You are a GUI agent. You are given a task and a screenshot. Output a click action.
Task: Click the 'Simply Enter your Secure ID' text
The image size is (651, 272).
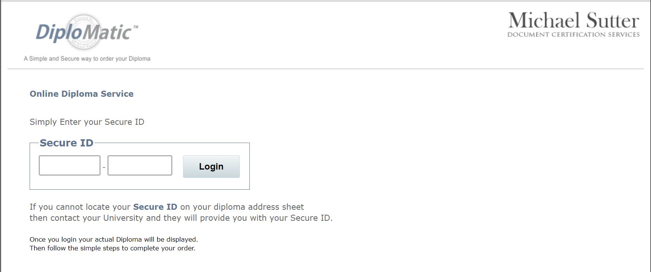coord(87,122)
